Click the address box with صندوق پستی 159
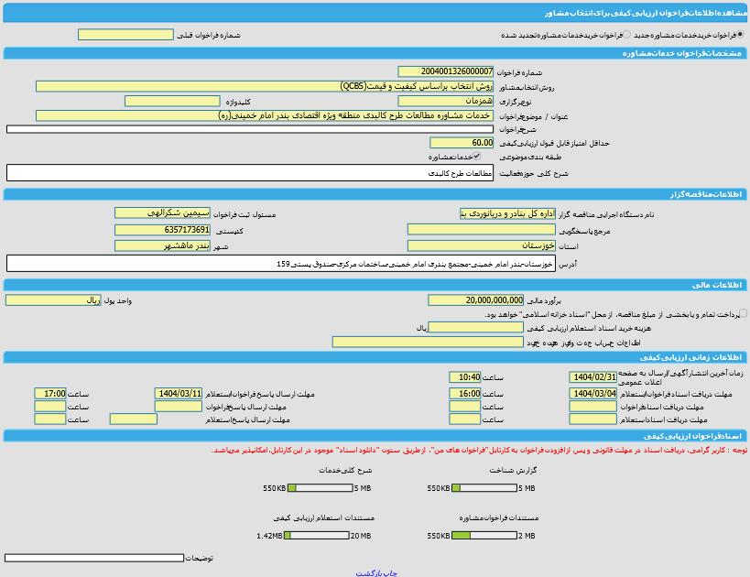The image size is (750, 577). pos(281,264)
